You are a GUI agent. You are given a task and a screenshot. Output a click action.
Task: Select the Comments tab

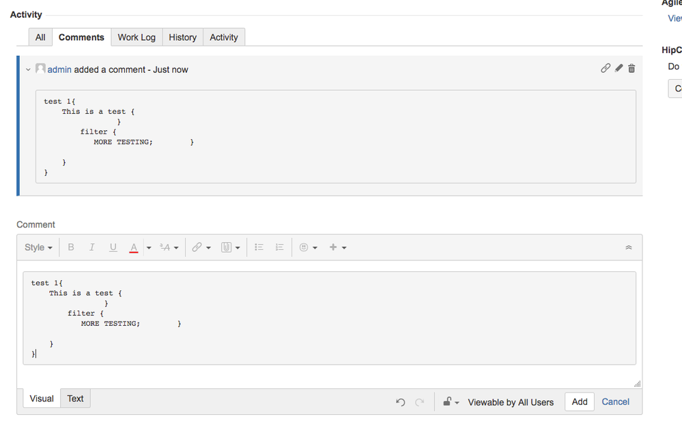pyautogui.click(x=81, y=37)
